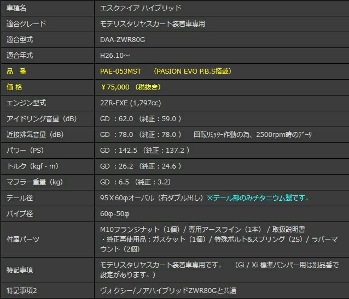Click the yellow 品番 label
The image size is (349, 299).
16,71
